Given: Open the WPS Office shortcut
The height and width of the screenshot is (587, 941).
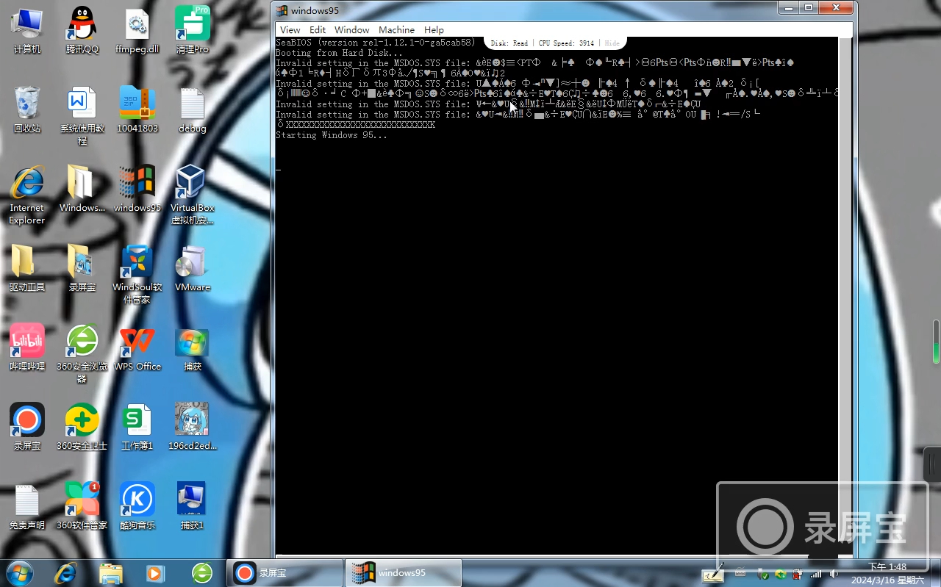Looking at the screenshot, I should click(137, 348).
